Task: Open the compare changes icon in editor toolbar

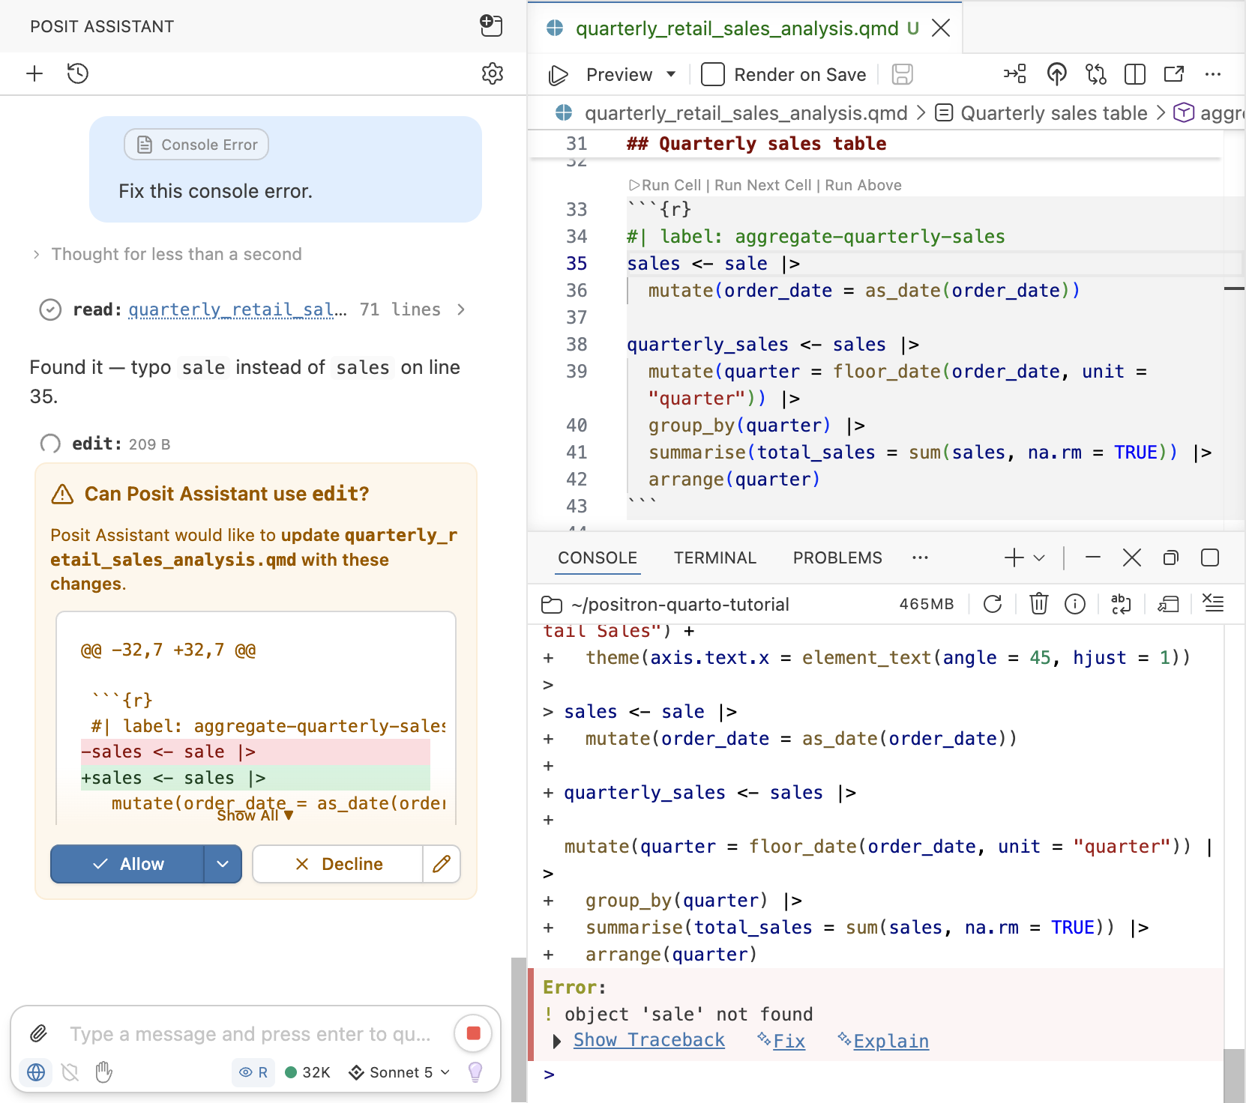Action: 1095,74
